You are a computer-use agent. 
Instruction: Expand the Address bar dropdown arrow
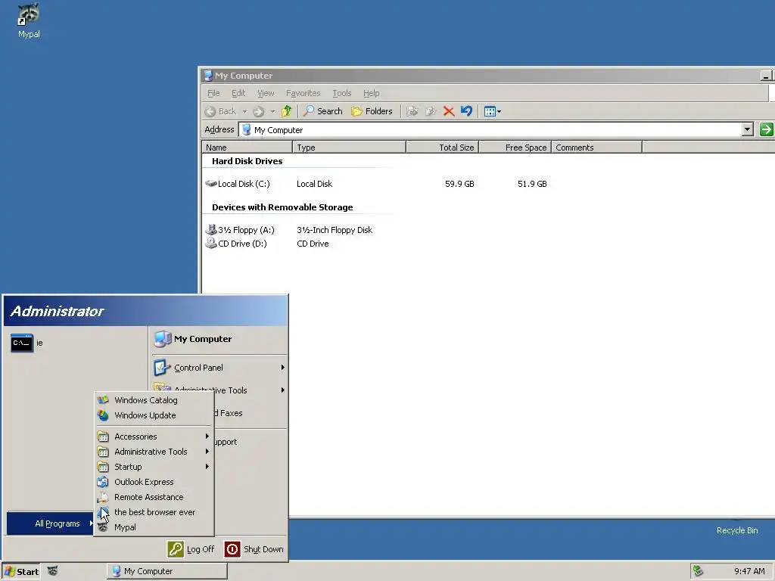(x=747, y=129)
